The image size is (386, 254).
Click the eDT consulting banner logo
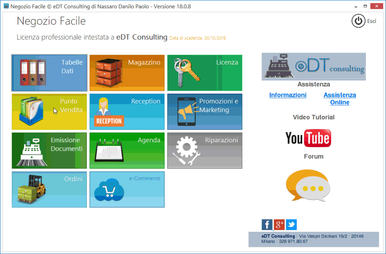click(x=314, y=66)
